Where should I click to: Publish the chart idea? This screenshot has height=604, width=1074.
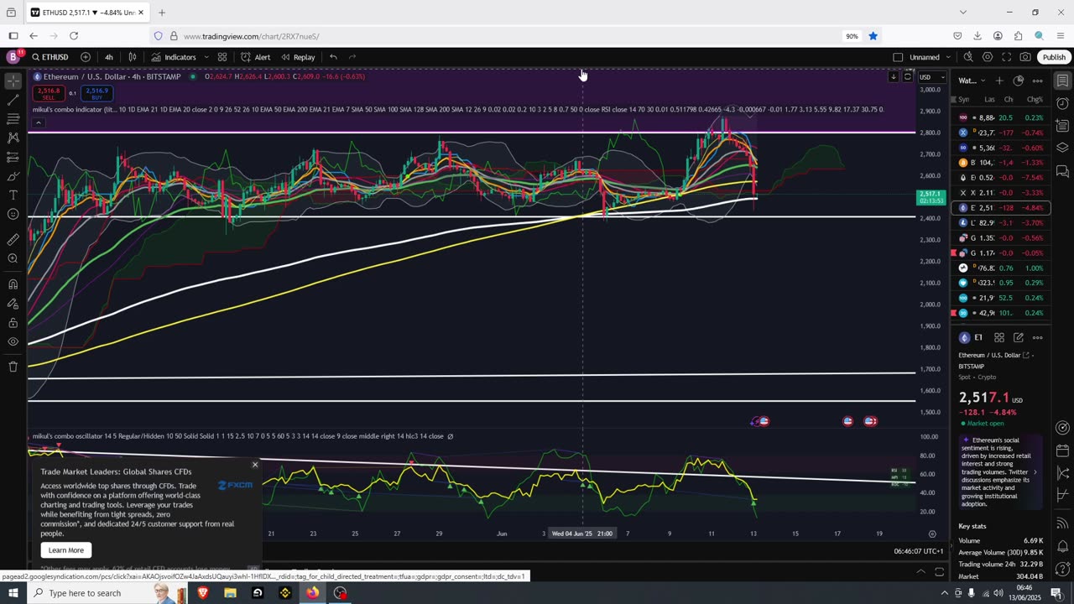[x=1054, y=57]
